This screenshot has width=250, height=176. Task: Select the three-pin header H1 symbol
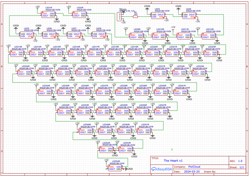(x=119, y=17)
